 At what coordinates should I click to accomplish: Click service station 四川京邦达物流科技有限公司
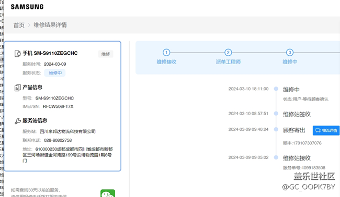pyautogui.click(x=67, y=131)
